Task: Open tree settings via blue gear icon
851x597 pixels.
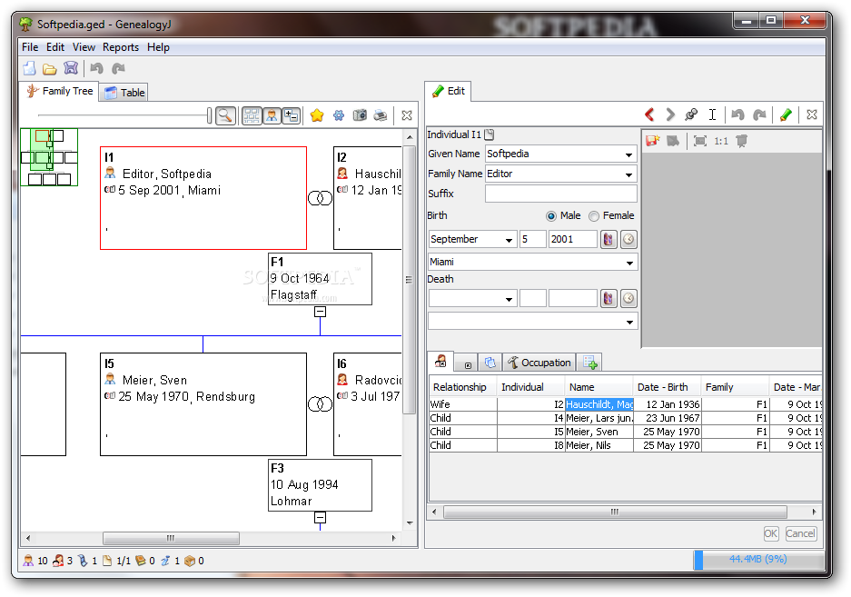Action: point(339,115)
